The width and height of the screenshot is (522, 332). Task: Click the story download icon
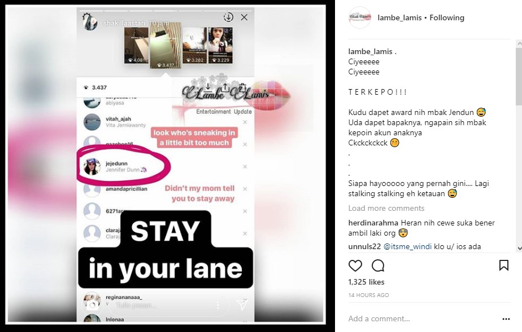pos(228,17)
